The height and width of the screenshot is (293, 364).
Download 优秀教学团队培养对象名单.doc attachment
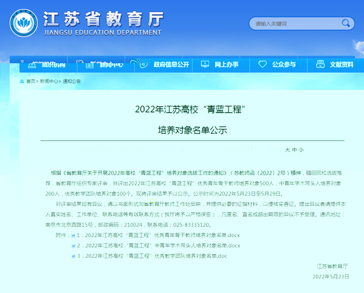(x=152, y=256)
